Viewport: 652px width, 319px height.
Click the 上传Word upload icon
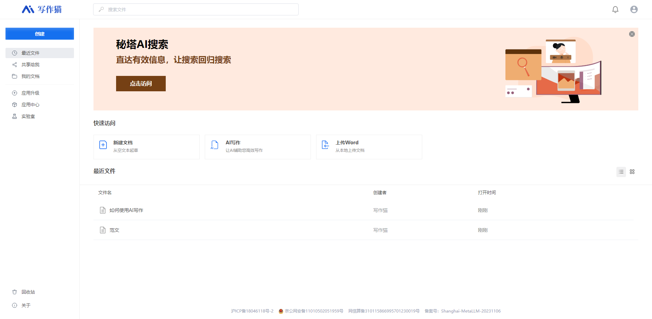325,145
